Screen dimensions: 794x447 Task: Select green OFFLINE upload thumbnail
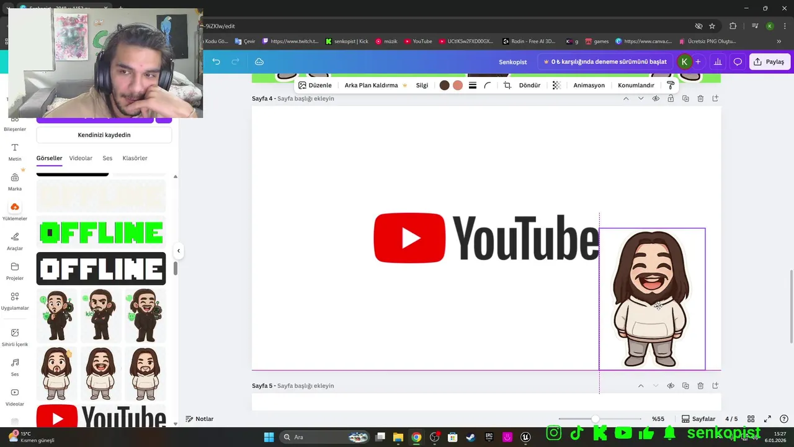point(101,233)
